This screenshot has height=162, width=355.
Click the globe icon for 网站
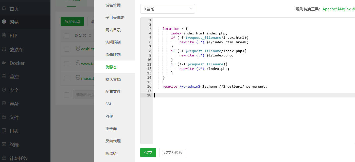coord(4,22)
